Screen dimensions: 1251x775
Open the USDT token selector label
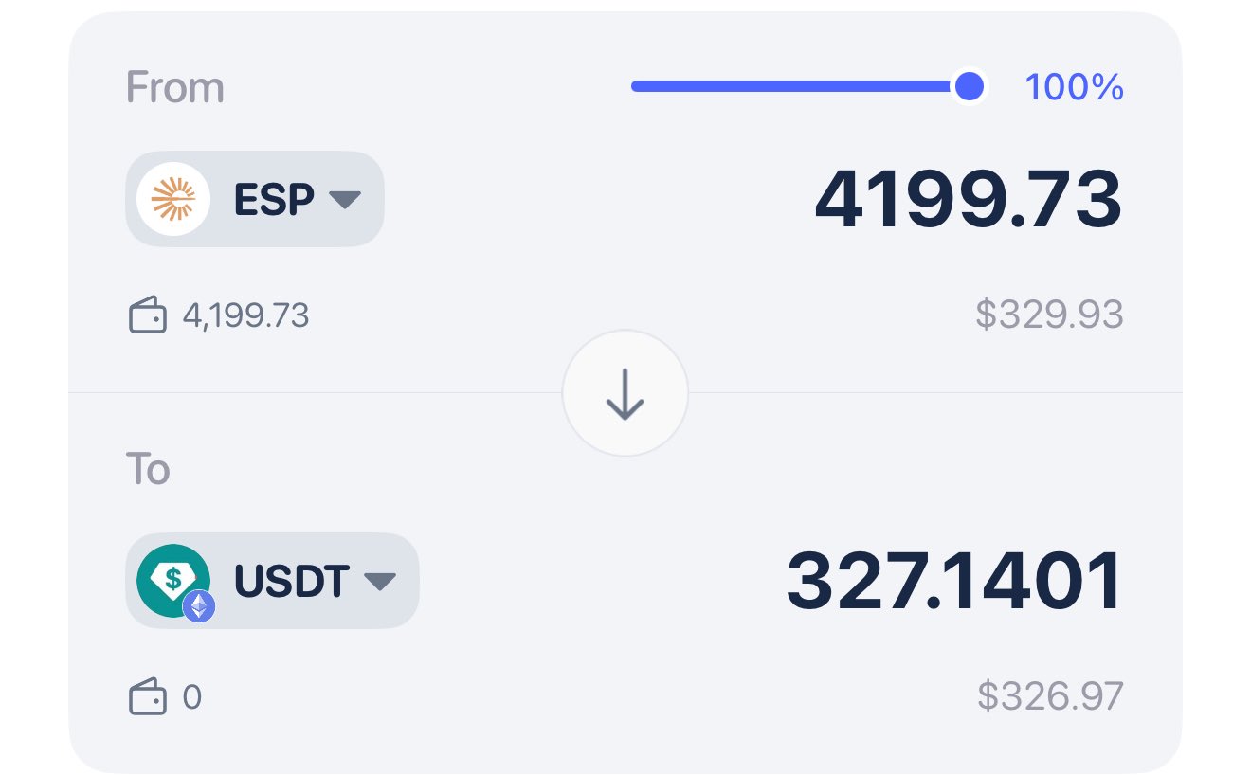click(x=292, y=581)
